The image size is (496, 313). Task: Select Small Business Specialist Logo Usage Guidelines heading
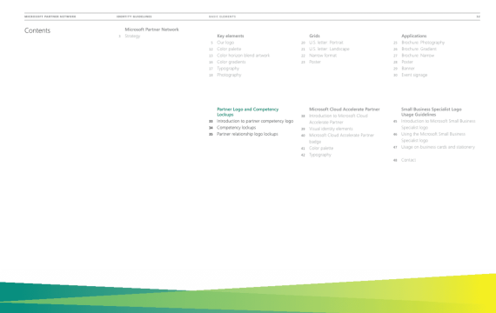[x=431, y=112]
